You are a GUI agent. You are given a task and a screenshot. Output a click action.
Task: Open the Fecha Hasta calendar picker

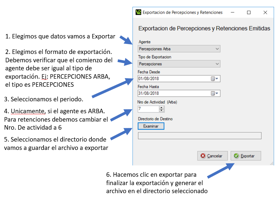pyautogui.click(x=215, y=93)
